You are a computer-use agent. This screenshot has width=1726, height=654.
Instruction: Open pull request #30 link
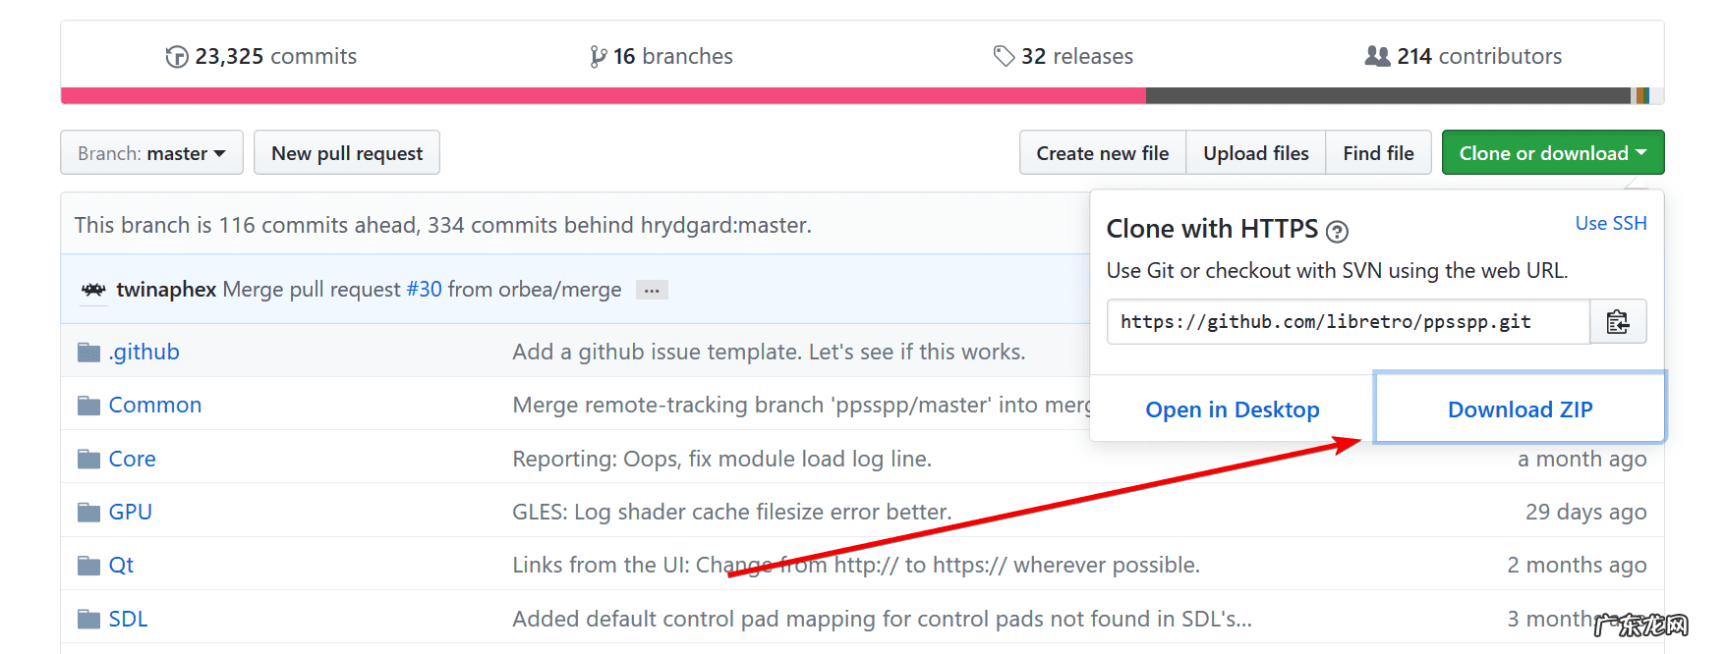click(x=424, y=290)
